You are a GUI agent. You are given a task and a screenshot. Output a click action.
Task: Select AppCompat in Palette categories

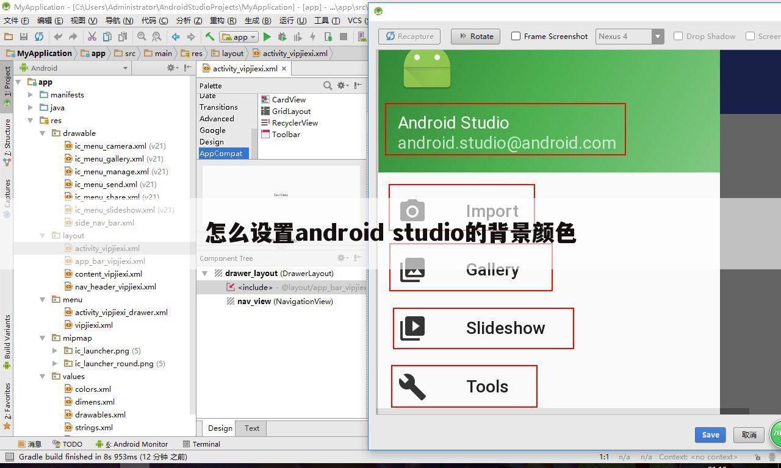point(223,154)
